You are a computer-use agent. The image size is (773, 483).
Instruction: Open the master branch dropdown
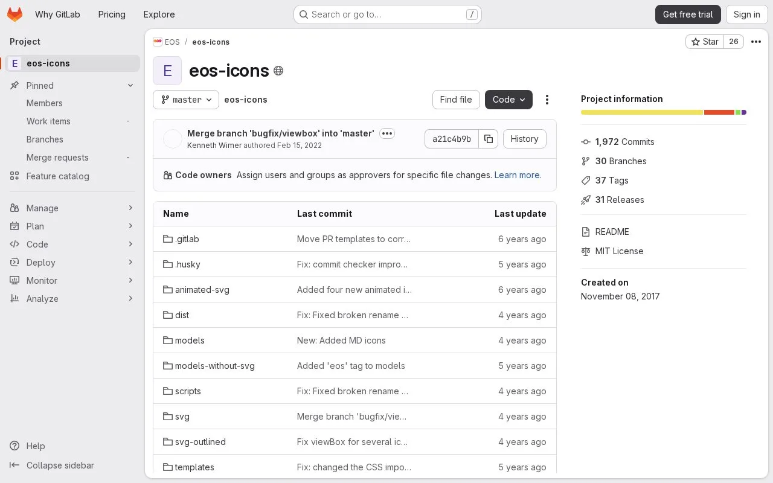(x=186, y=100)
